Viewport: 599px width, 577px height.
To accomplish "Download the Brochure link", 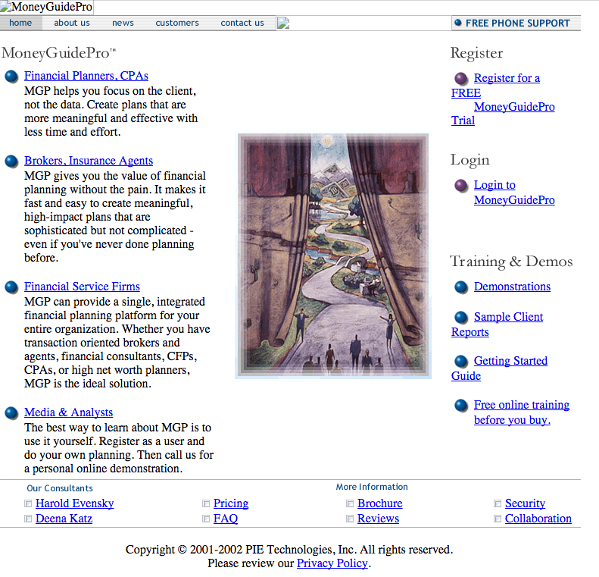I will 380,503.
